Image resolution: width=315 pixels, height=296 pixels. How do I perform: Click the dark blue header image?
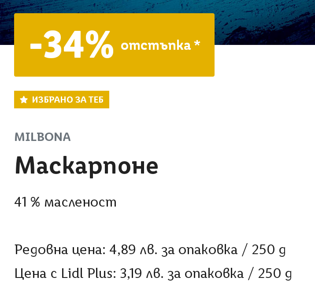264,22
